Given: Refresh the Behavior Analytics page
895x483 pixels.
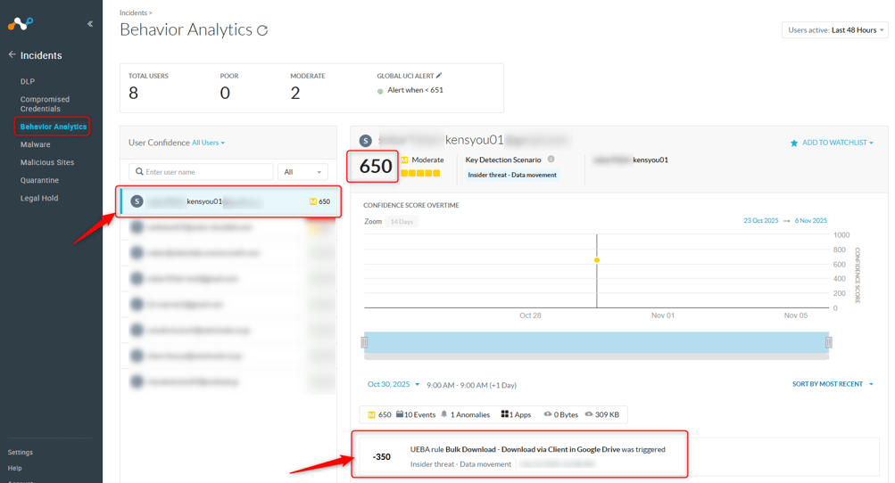Looking at the screenshot, I should tap(262, 30).
